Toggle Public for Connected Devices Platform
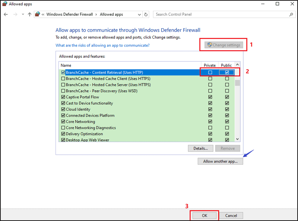 (227, 116)
